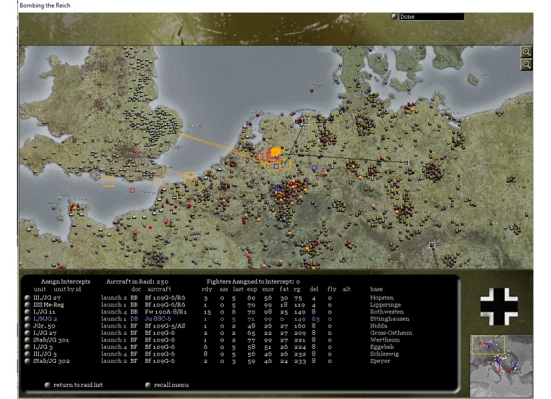Click the Europe overview minimap

pos(501,366)
